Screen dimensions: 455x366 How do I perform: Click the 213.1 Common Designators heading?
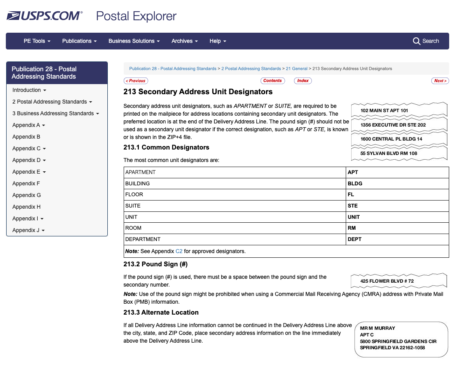166,147
